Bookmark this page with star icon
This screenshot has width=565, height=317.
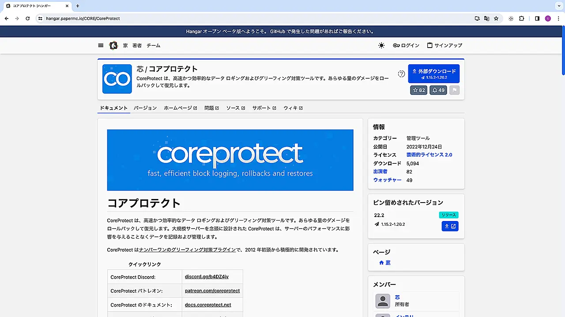point(496,18)
